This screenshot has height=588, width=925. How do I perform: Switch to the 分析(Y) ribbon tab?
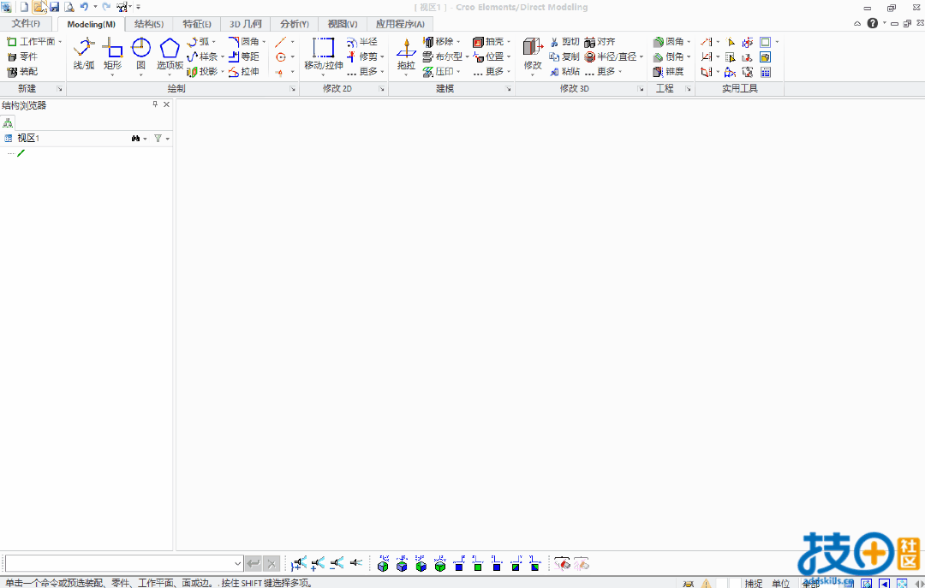click(295, 24)
